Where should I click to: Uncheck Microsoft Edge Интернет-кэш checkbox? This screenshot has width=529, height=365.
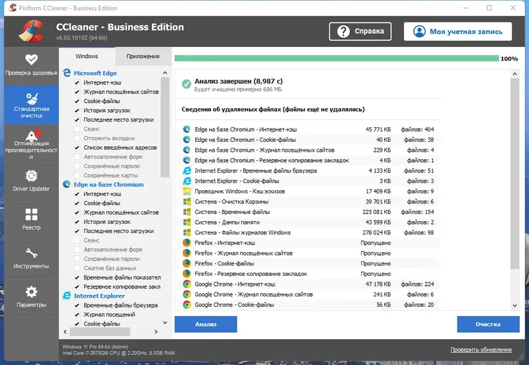[77, 83]
